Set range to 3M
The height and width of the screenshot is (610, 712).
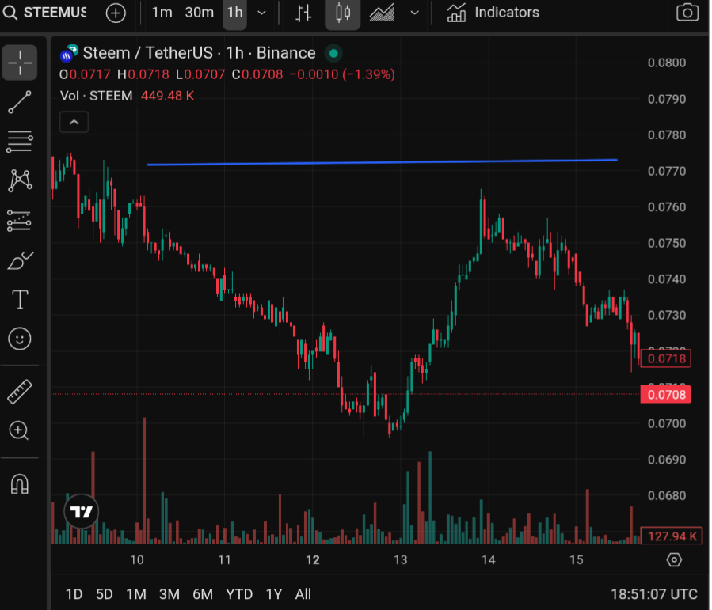[x=169, y=594]
